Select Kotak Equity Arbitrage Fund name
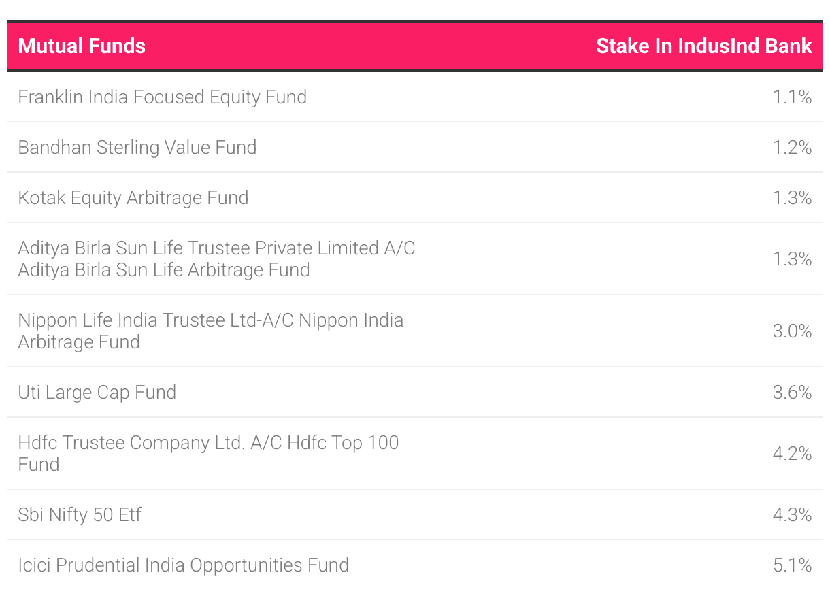Screen dimensions: 830x596 click(133, 198)
